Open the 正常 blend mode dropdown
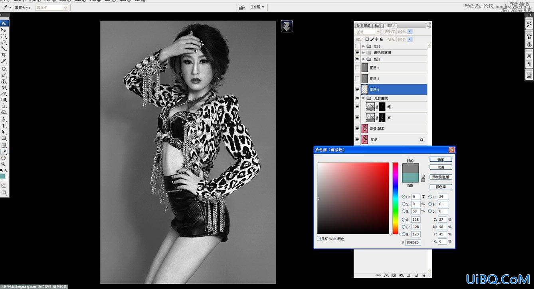The width and height of the screenshot is (534, 289). (367, 32)
